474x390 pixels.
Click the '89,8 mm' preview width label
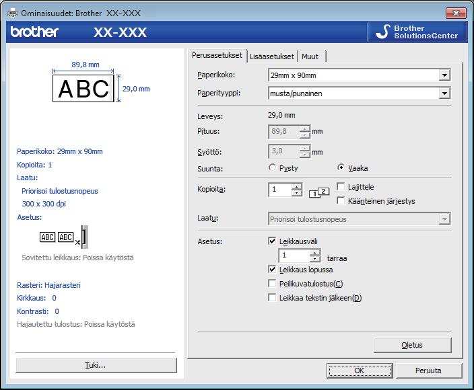pos(86,65)
